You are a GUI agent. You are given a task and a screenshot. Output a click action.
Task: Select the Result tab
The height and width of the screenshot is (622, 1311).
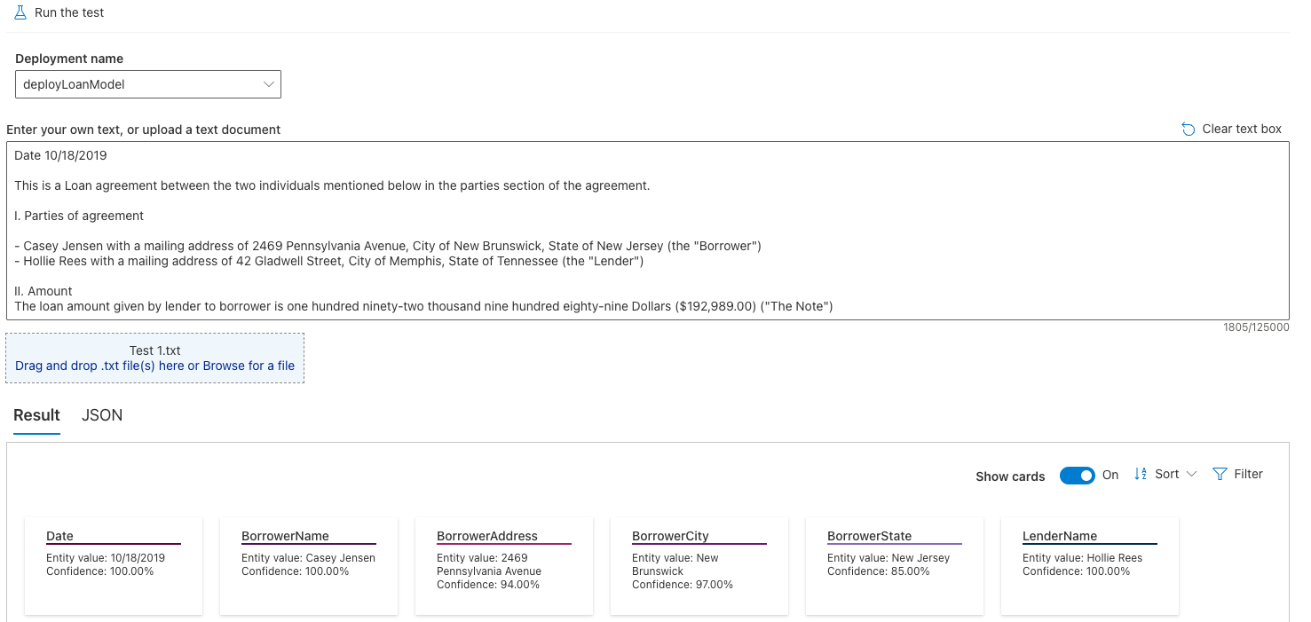click(36, 415)
